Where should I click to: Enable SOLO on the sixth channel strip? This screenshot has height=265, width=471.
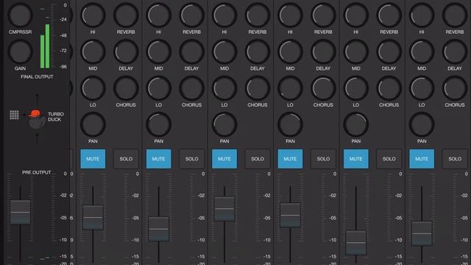pyautogui.click(x=455, y=159)
